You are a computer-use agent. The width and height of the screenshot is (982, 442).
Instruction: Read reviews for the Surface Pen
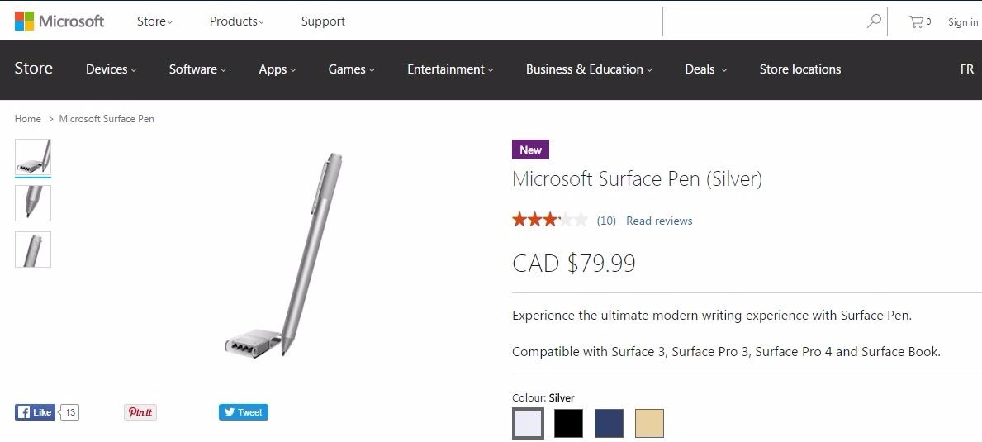[659, 221]
